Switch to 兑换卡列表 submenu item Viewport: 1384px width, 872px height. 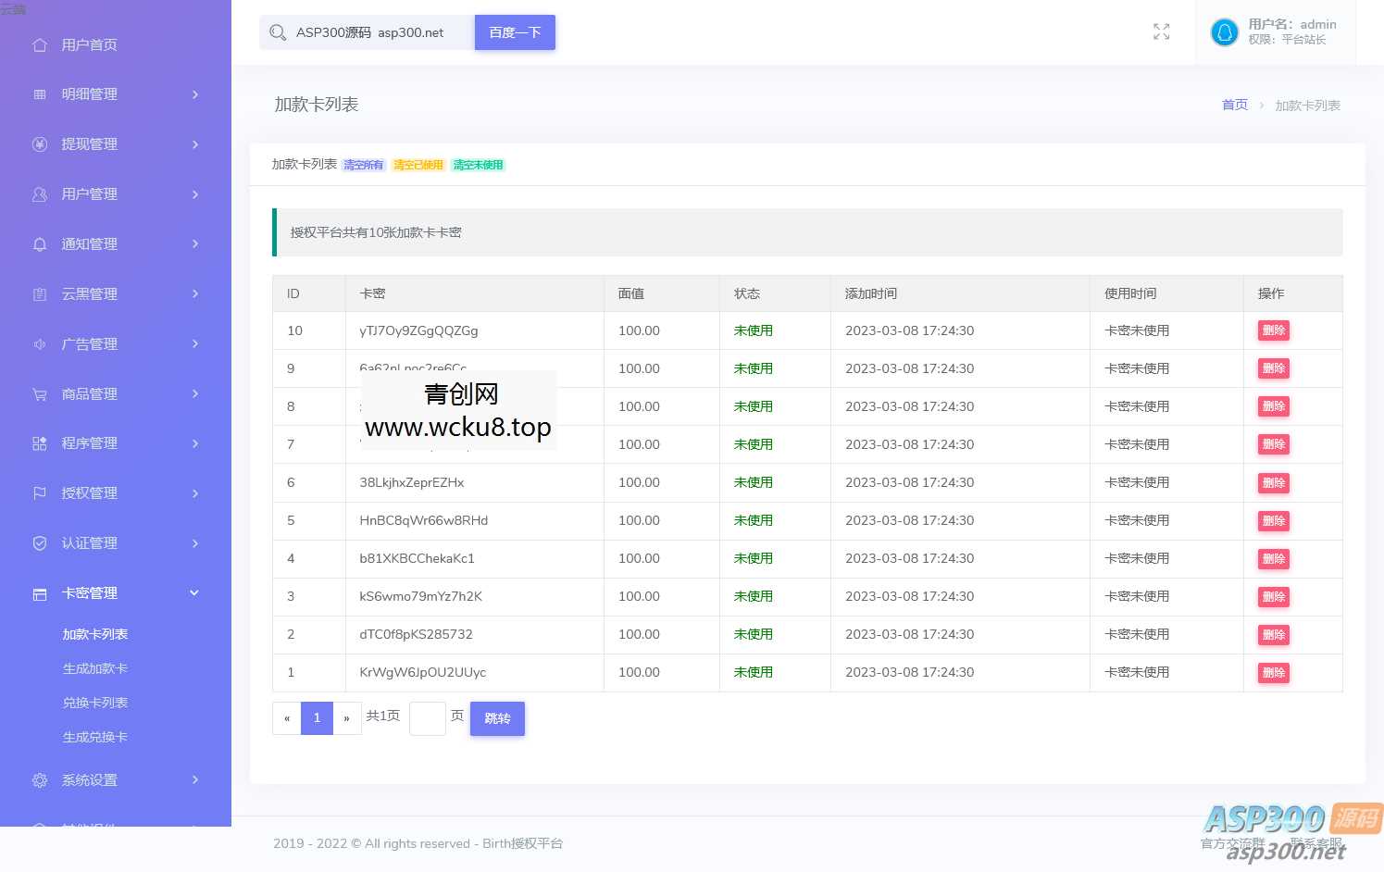click(95, 702)
